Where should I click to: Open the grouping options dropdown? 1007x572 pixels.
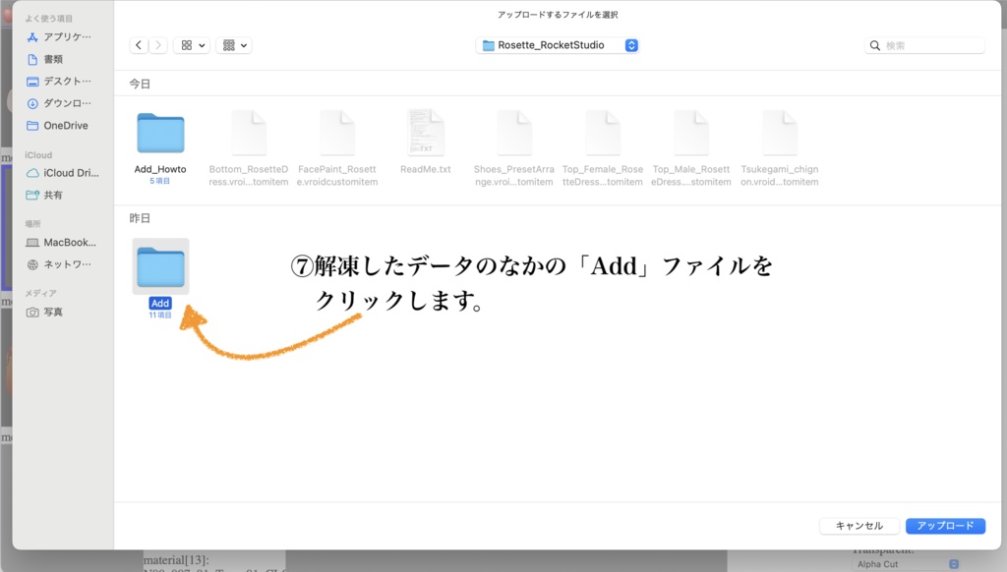pos(234,45)
